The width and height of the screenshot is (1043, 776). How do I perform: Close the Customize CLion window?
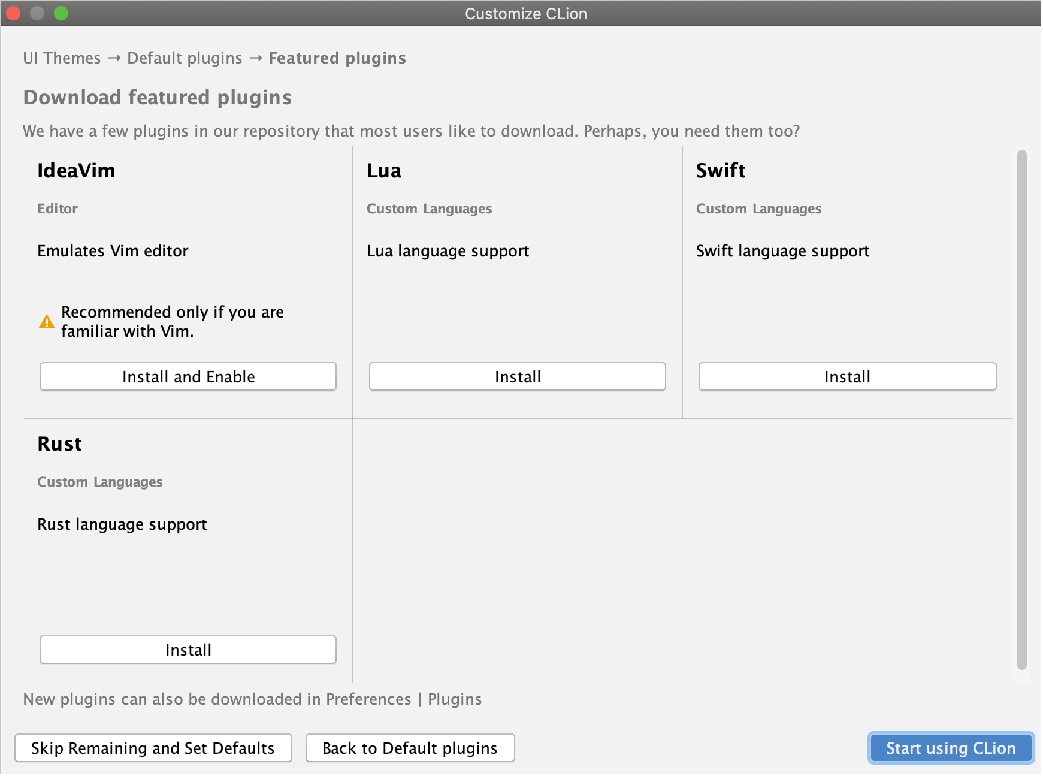[x=13, y=13]
